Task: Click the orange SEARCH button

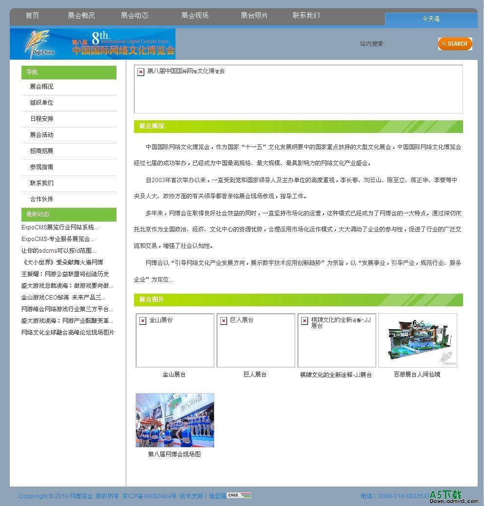Action: pyautogui.click(x=455, y=44)
